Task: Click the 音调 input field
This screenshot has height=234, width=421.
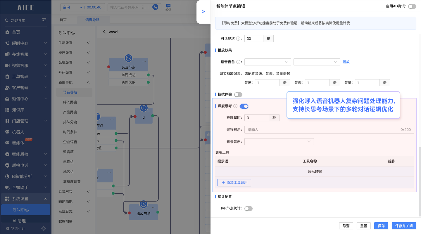Action: tap(317, 83)
